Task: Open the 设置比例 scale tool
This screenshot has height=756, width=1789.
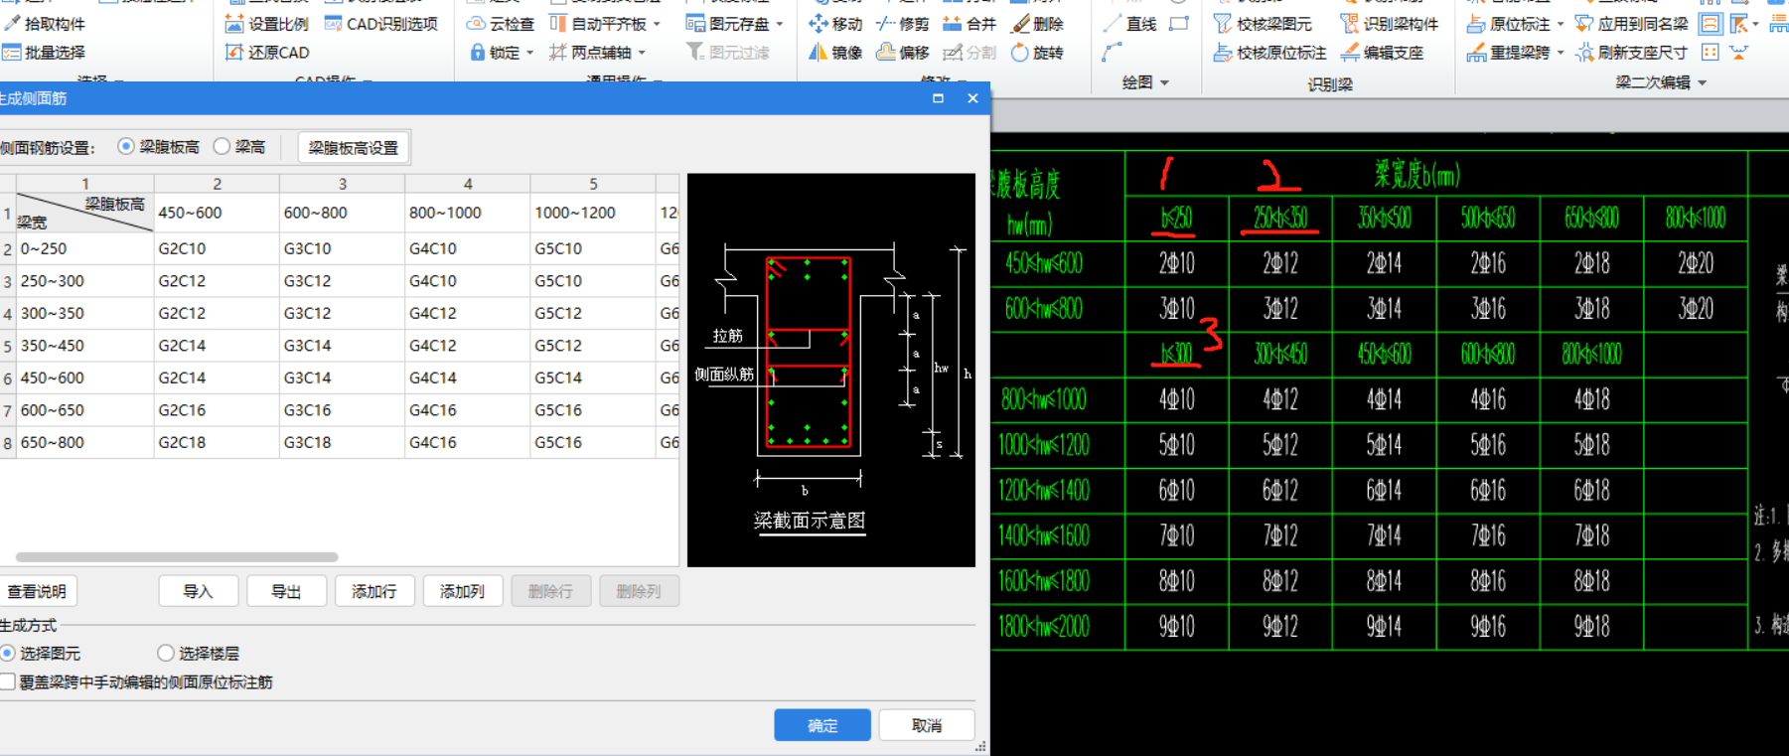Action: [x=266, y=24]
